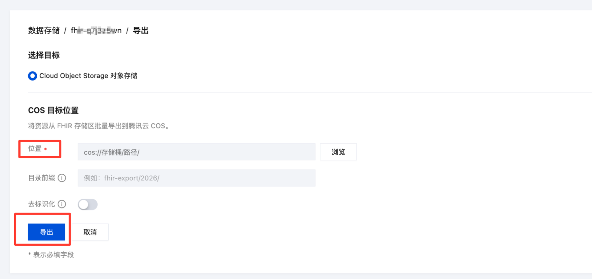Click the blue 导出 button
This screenshot has height=279, width=592.
click(46, 232)
